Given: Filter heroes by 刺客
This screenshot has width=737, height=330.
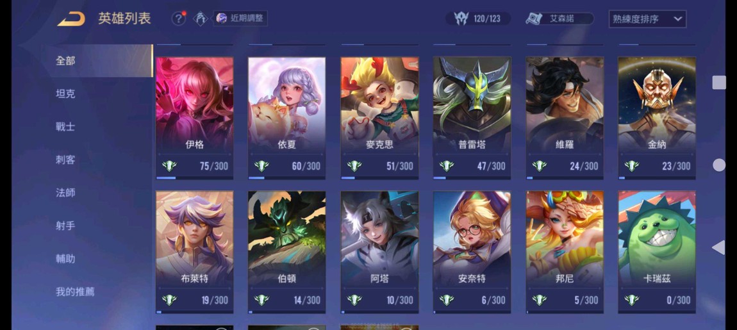Looking at the screenshot, I should (x=65, y=160).
